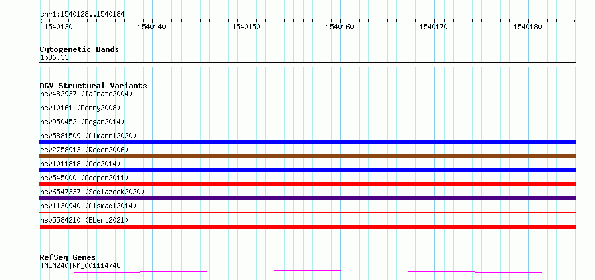The width and height of the screenshot is (595, 280).
Task: Click the nsv5881509 (Almarri2020) variant label
Action: click(88, 136)
